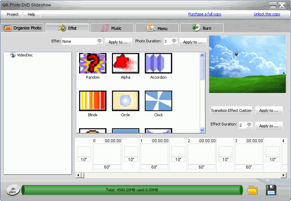
Task: Pick the Clock transition effect
Action: [158, 101]
